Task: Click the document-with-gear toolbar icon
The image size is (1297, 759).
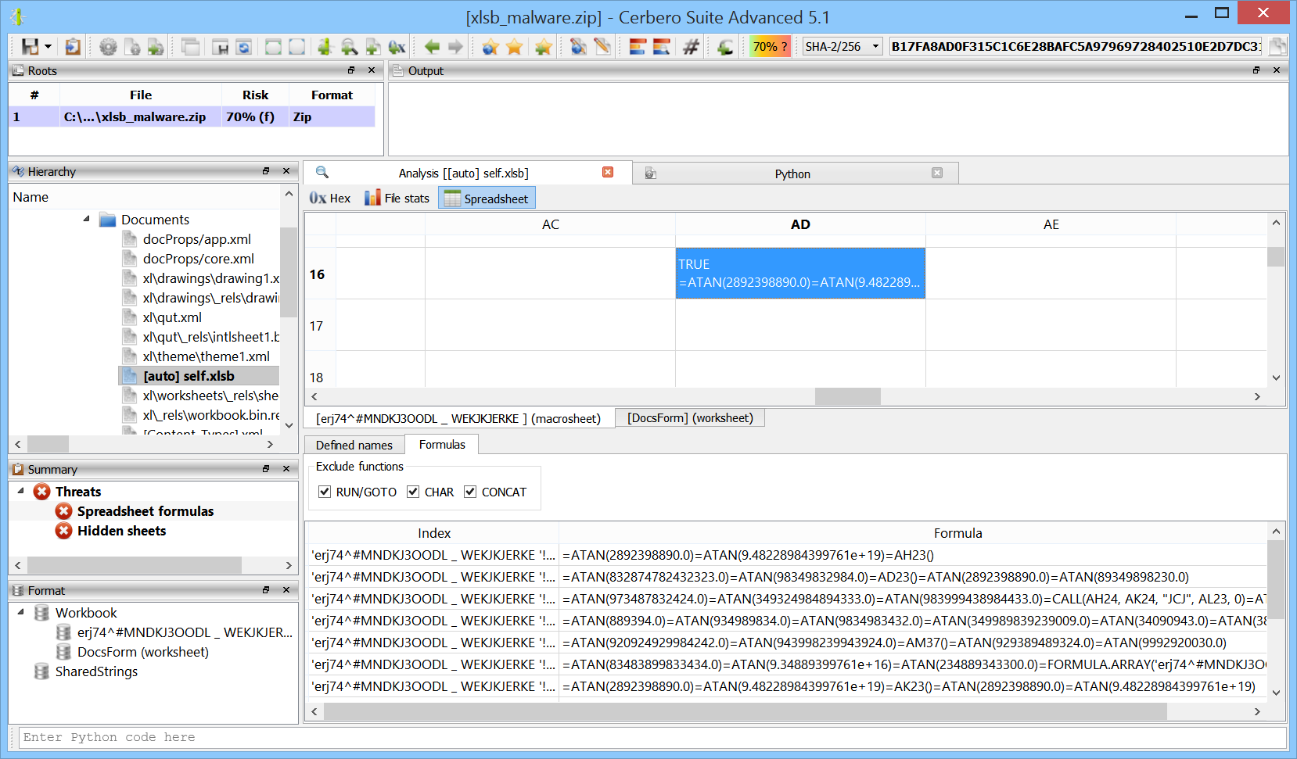Action: click(x=132, y=47)
